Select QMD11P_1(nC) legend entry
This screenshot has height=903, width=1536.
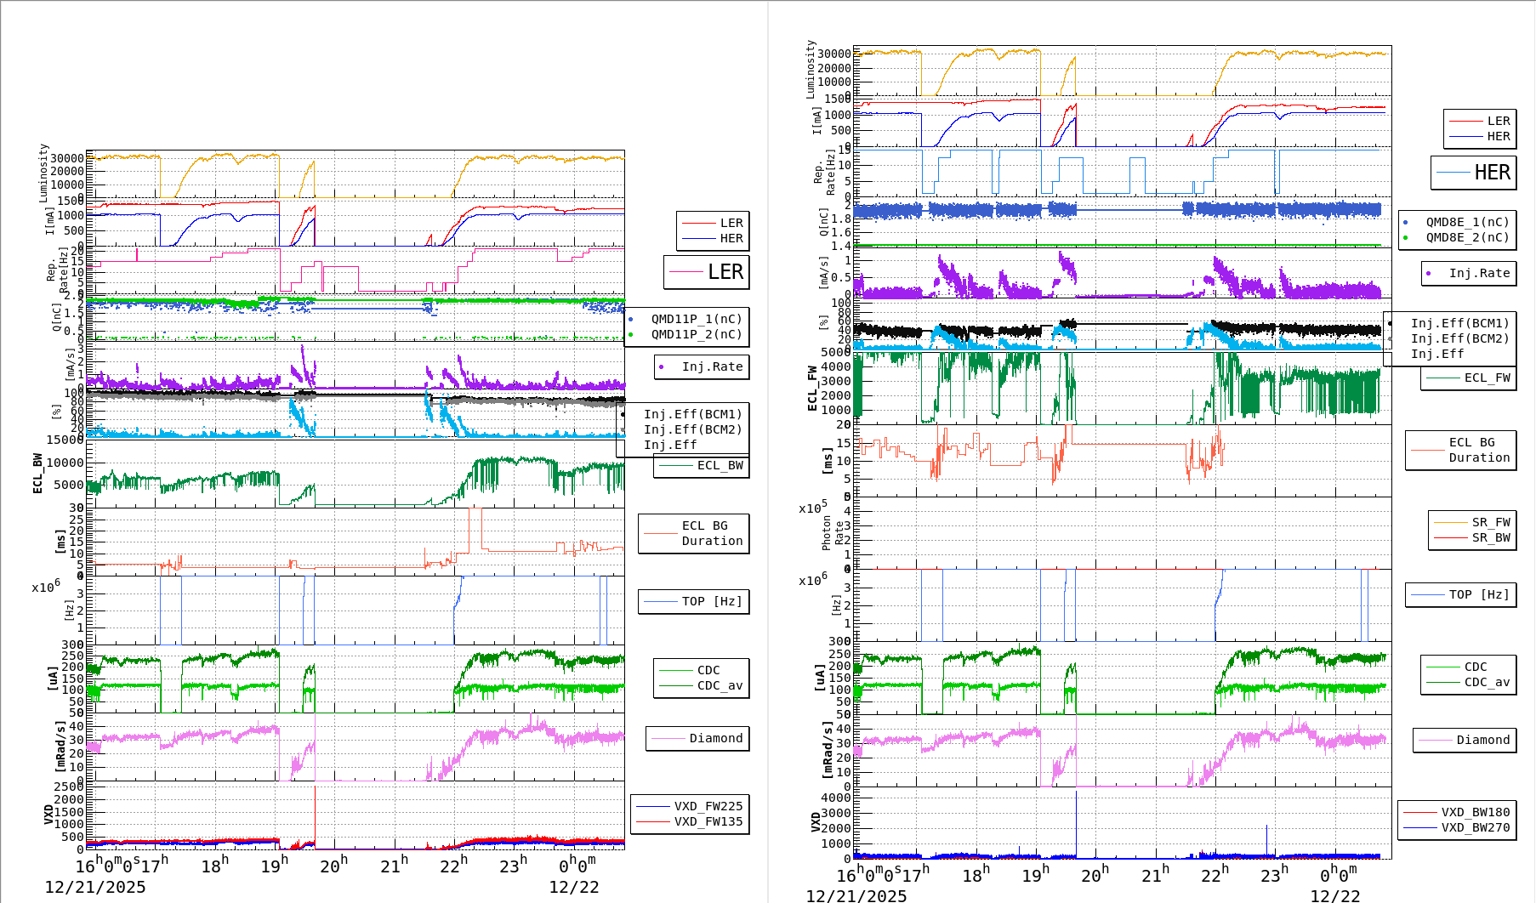(x=686, y=319)
